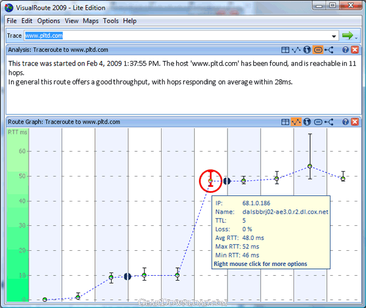The width and height of the screenshot is (366, 308).
Task: Select highlighted analysis view icon in Analysis panel
Action: pos(318,50)
